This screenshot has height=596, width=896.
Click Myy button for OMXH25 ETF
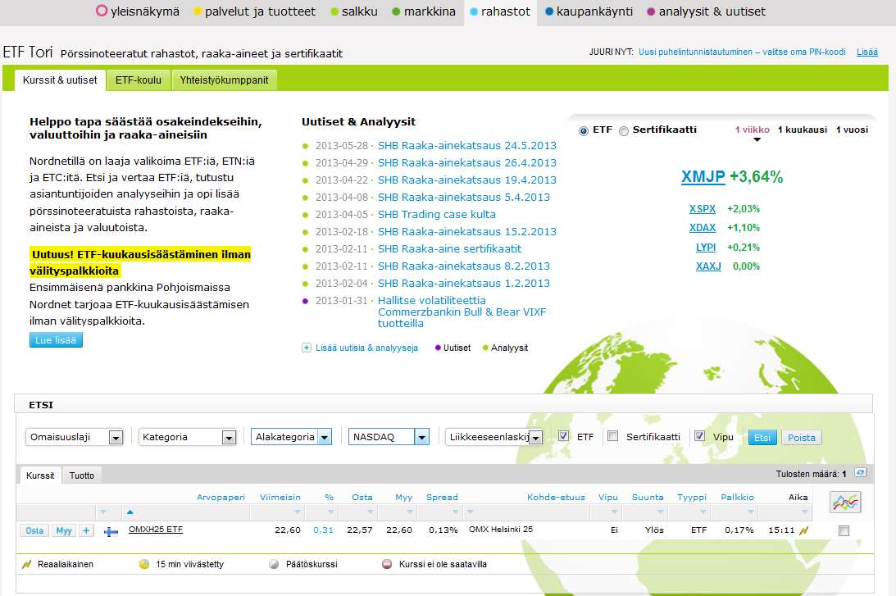64,530
